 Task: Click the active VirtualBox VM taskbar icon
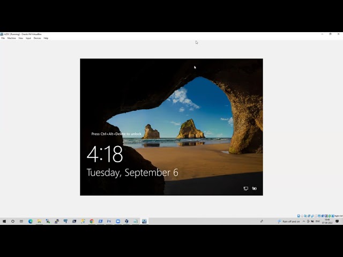pos(144,221)
